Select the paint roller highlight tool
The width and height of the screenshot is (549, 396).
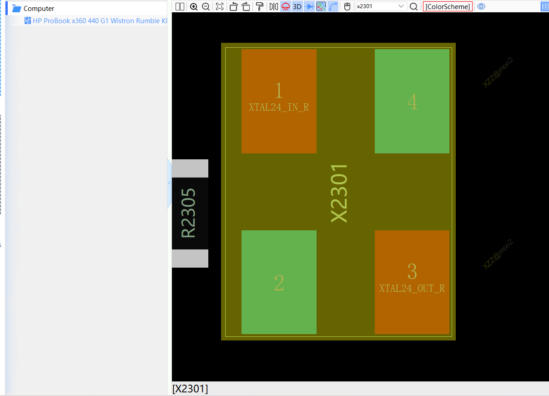pyautogui.click(x=260, y=6)
